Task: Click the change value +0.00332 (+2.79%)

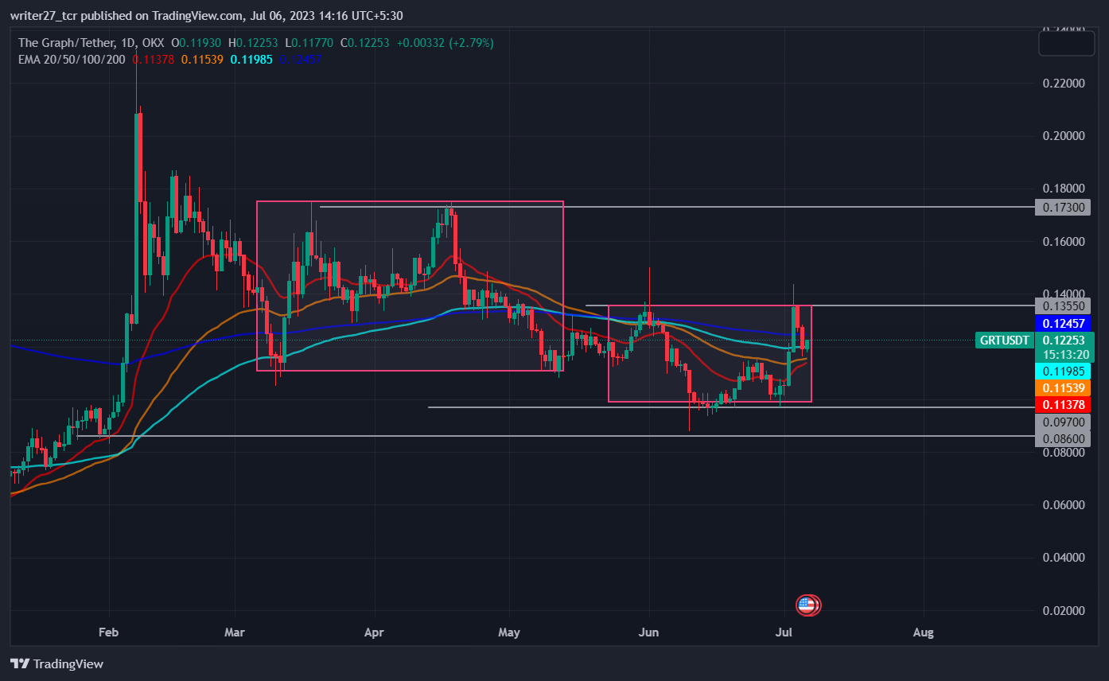Action: point(446,43)
